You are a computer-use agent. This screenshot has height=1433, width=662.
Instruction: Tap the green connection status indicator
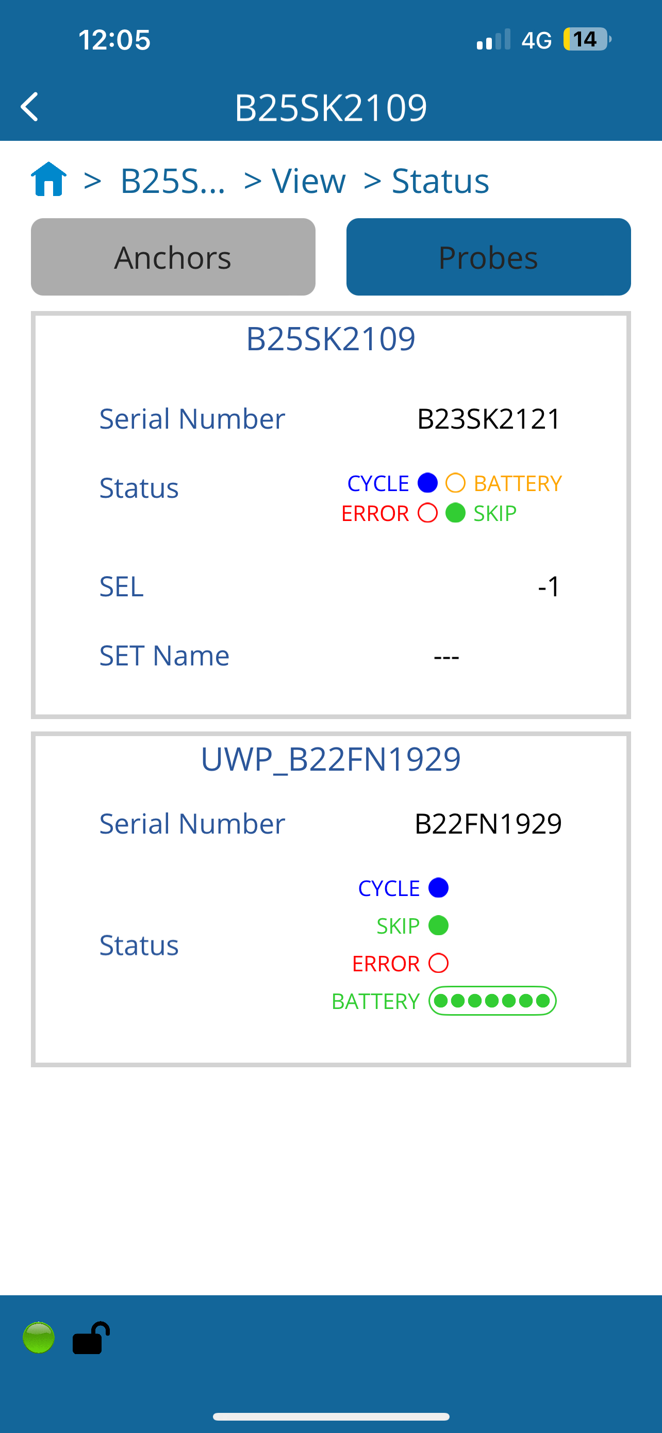click(38, 1338)
